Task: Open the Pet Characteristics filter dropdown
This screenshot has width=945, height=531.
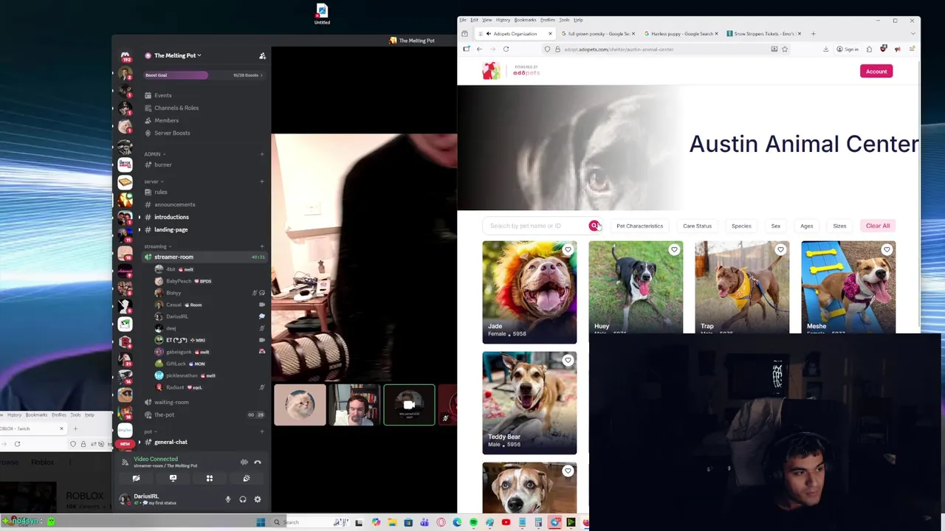Action: tap(640, 226)
